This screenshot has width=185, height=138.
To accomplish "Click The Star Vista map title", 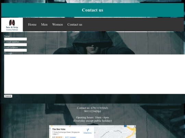I will coord(59,129).
